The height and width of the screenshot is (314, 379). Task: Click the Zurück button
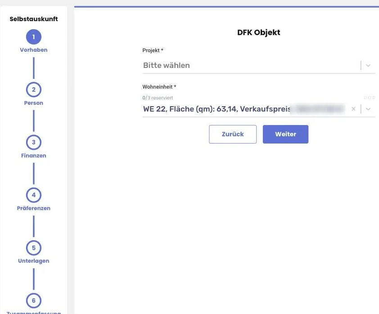(x=233, y=135)
